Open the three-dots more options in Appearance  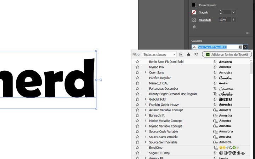click(x=248, y=33)
